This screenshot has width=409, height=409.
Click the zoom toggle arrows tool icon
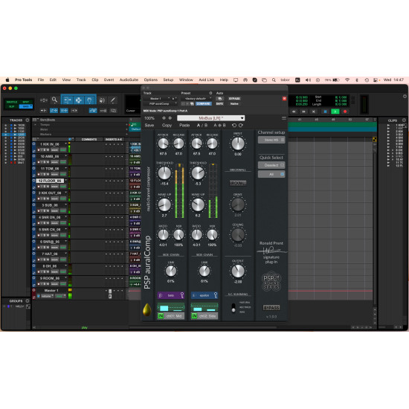pos(44,100)
